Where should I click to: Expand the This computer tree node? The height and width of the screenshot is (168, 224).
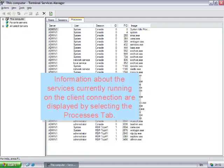pyautogui.click(x=3, y=19)
